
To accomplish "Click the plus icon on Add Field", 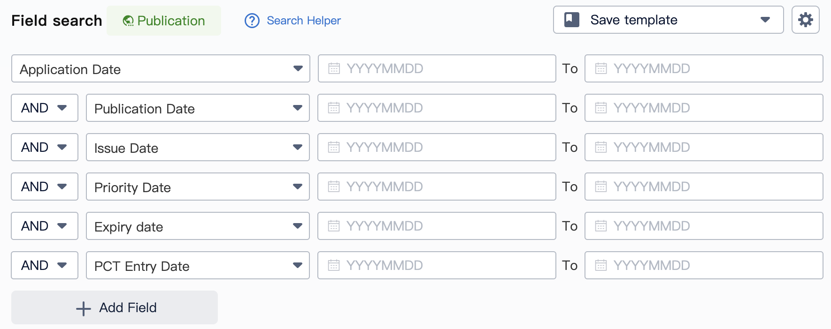I will [x=84, y=308].
